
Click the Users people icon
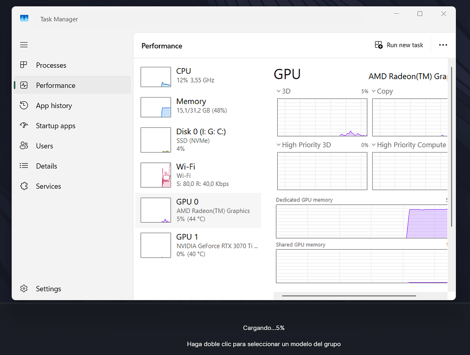tap(24, 146)
